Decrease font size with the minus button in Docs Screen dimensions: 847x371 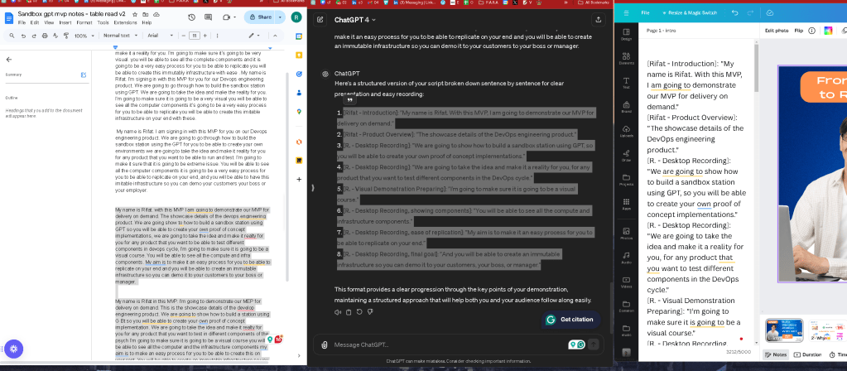[x=184, y=36]
